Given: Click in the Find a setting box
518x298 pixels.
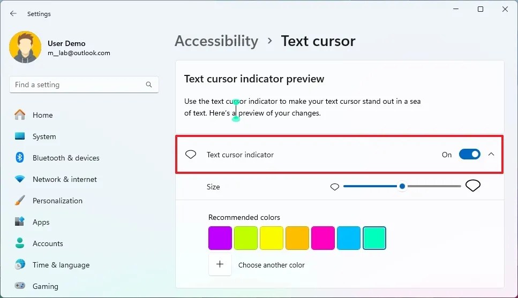Looking at the screenshot, I should click(x=84, y=85).
